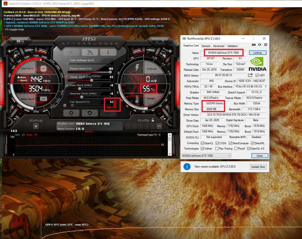Click the thermometer icon on temp gauge

[137, 99]
